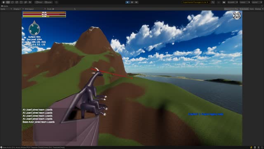The height and width of the screenshot is (149, 264).
Task: Open the Gizmos dropdown
Action: point(259,9)
